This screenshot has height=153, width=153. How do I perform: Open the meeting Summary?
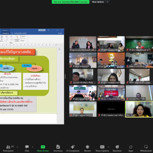(x=58, y=149)
